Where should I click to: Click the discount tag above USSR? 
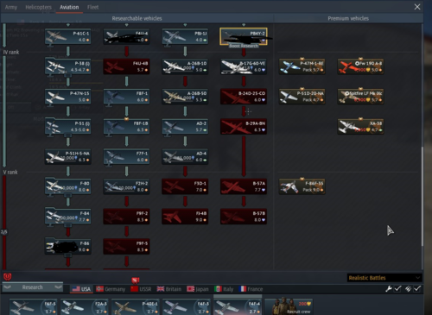[x=136, y=280]
